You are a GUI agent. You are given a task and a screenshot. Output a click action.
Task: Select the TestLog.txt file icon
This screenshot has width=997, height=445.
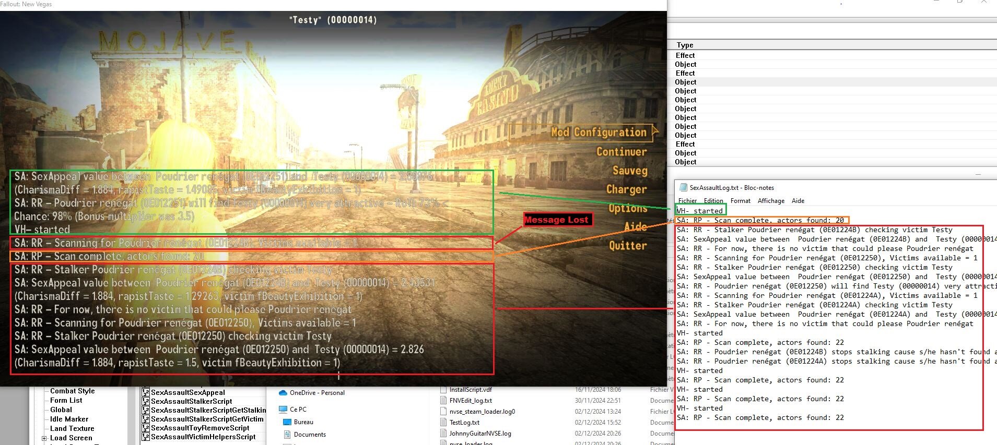(443, 423)
